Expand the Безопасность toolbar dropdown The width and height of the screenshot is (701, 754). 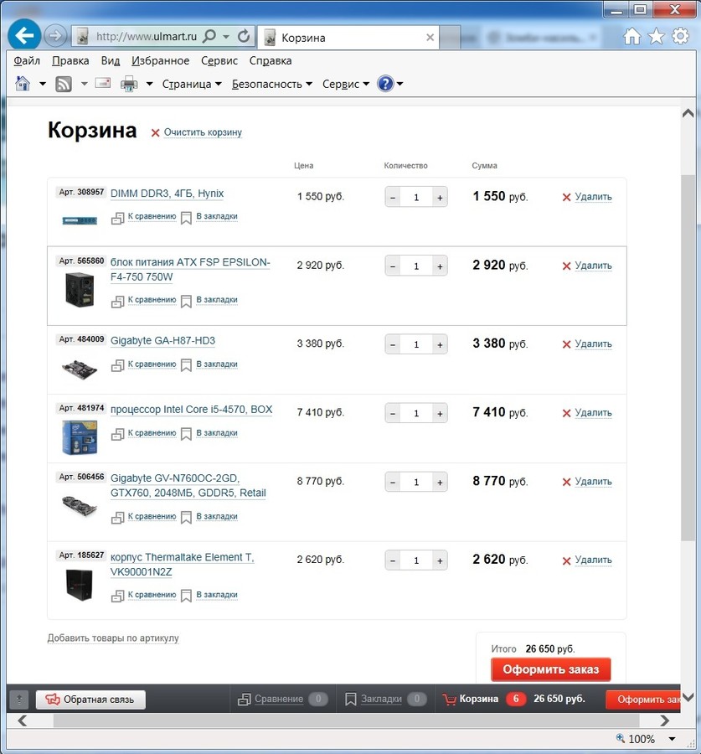[x=272, y=84]
